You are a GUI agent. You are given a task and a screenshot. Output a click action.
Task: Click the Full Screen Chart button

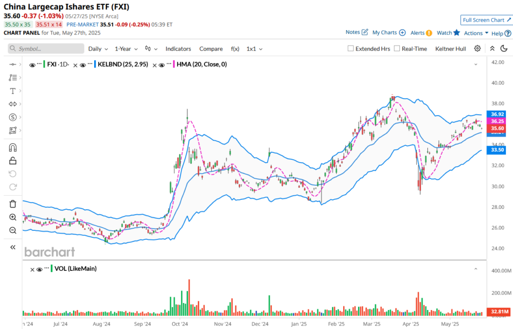point(486,20)
